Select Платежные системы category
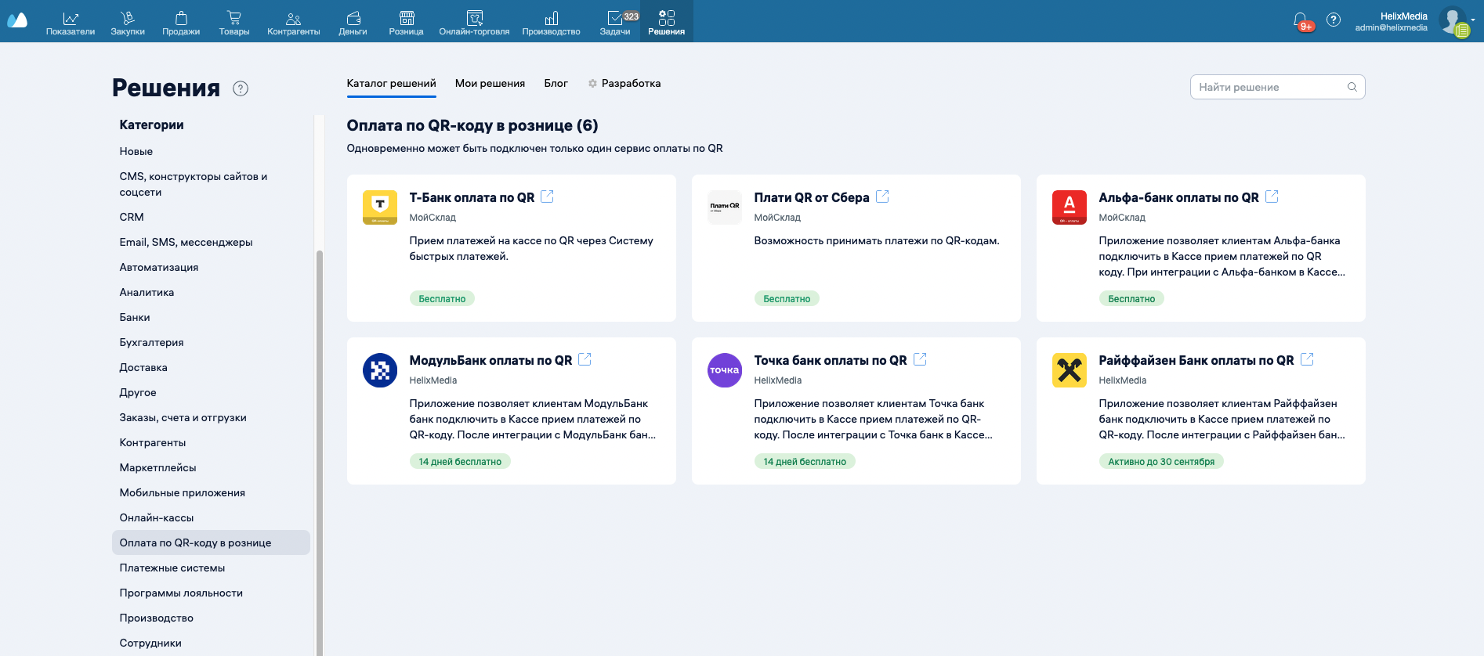 coord(172,568)
